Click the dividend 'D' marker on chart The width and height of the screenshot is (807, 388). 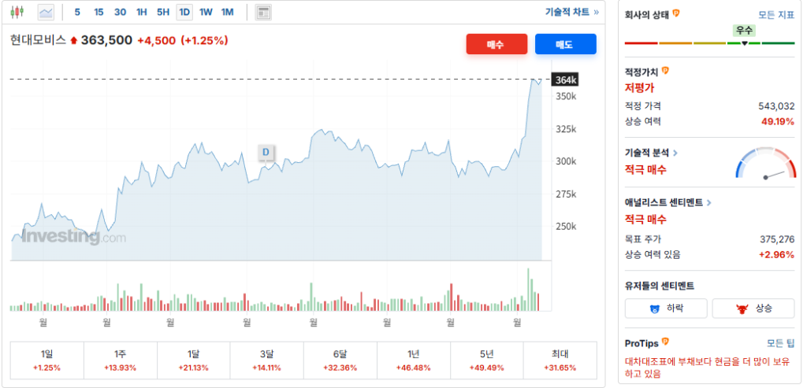tap(266, 152)
